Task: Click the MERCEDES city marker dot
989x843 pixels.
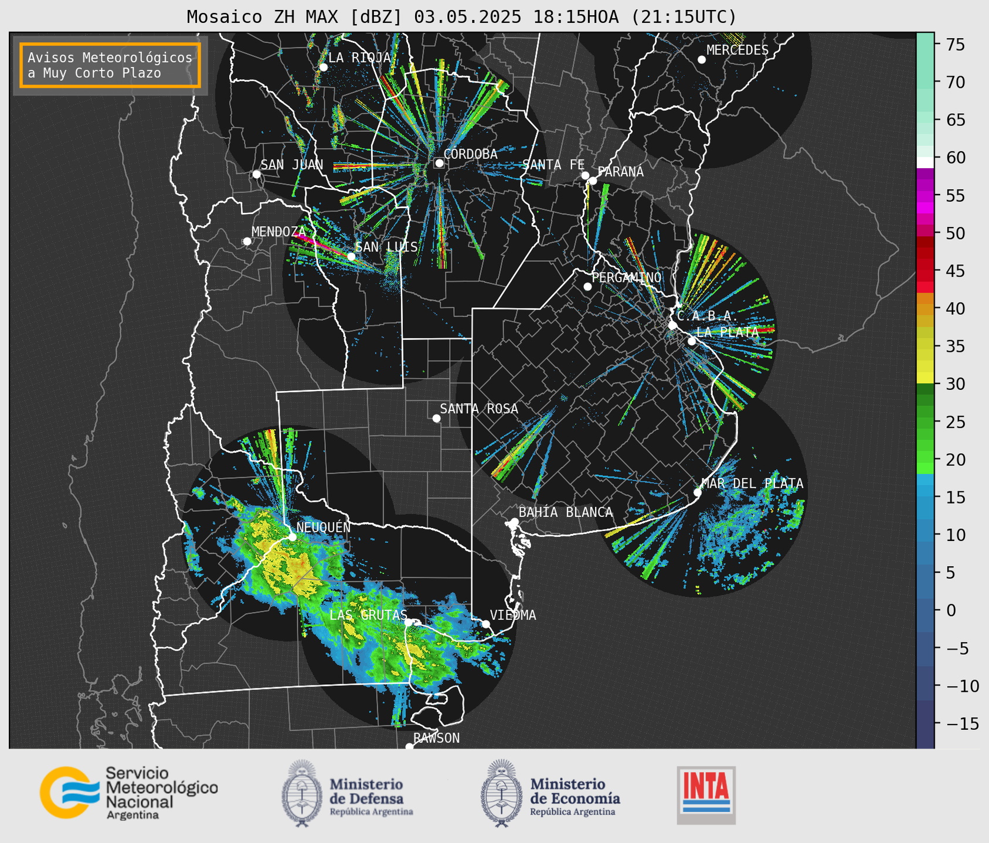Action: (x=702, y=60)
